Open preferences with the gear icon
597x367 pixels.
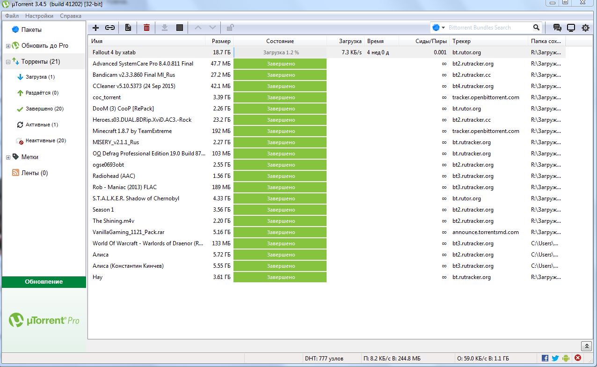585,28
